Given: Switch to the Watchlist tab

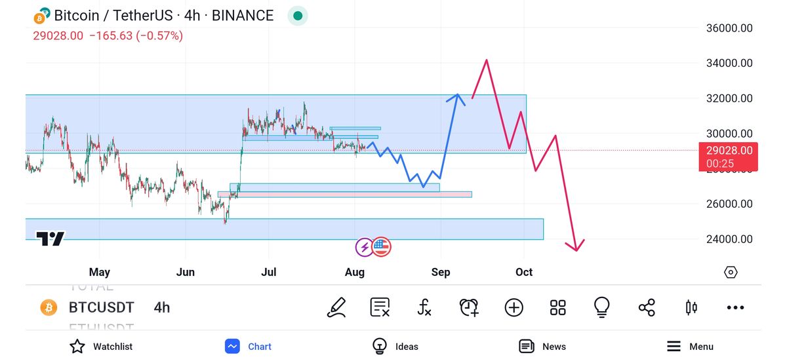Looking at the screenshot, I should tap(101, 347).
